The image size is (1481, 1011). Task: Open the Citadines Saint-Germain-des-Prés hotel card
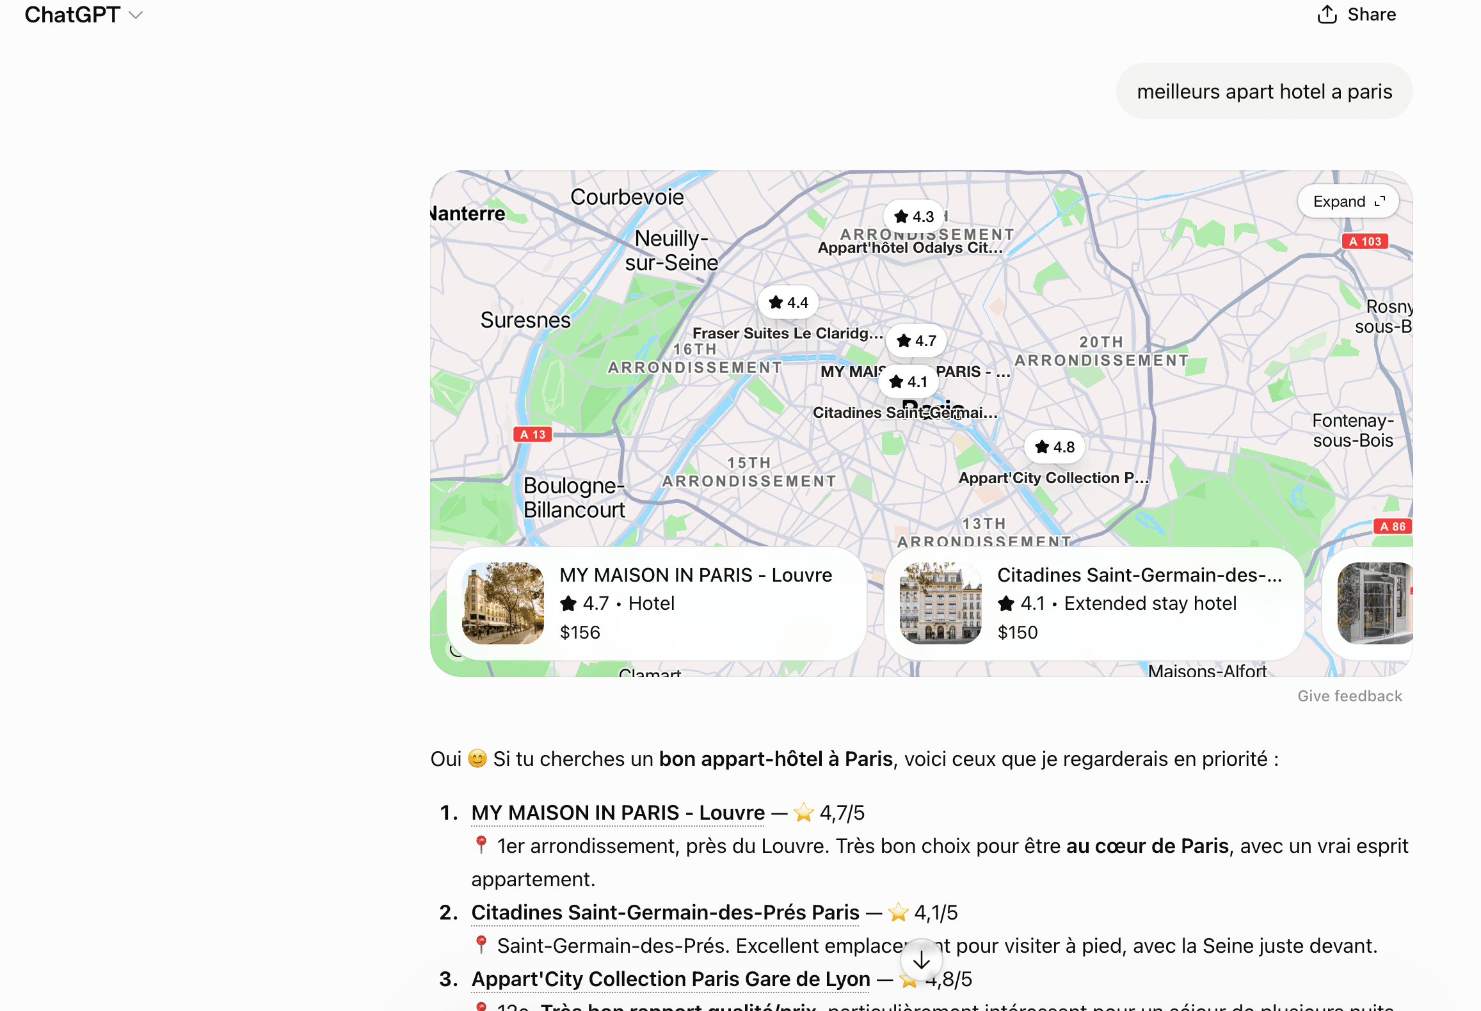pyautogui.click(x=1094, y=603)
